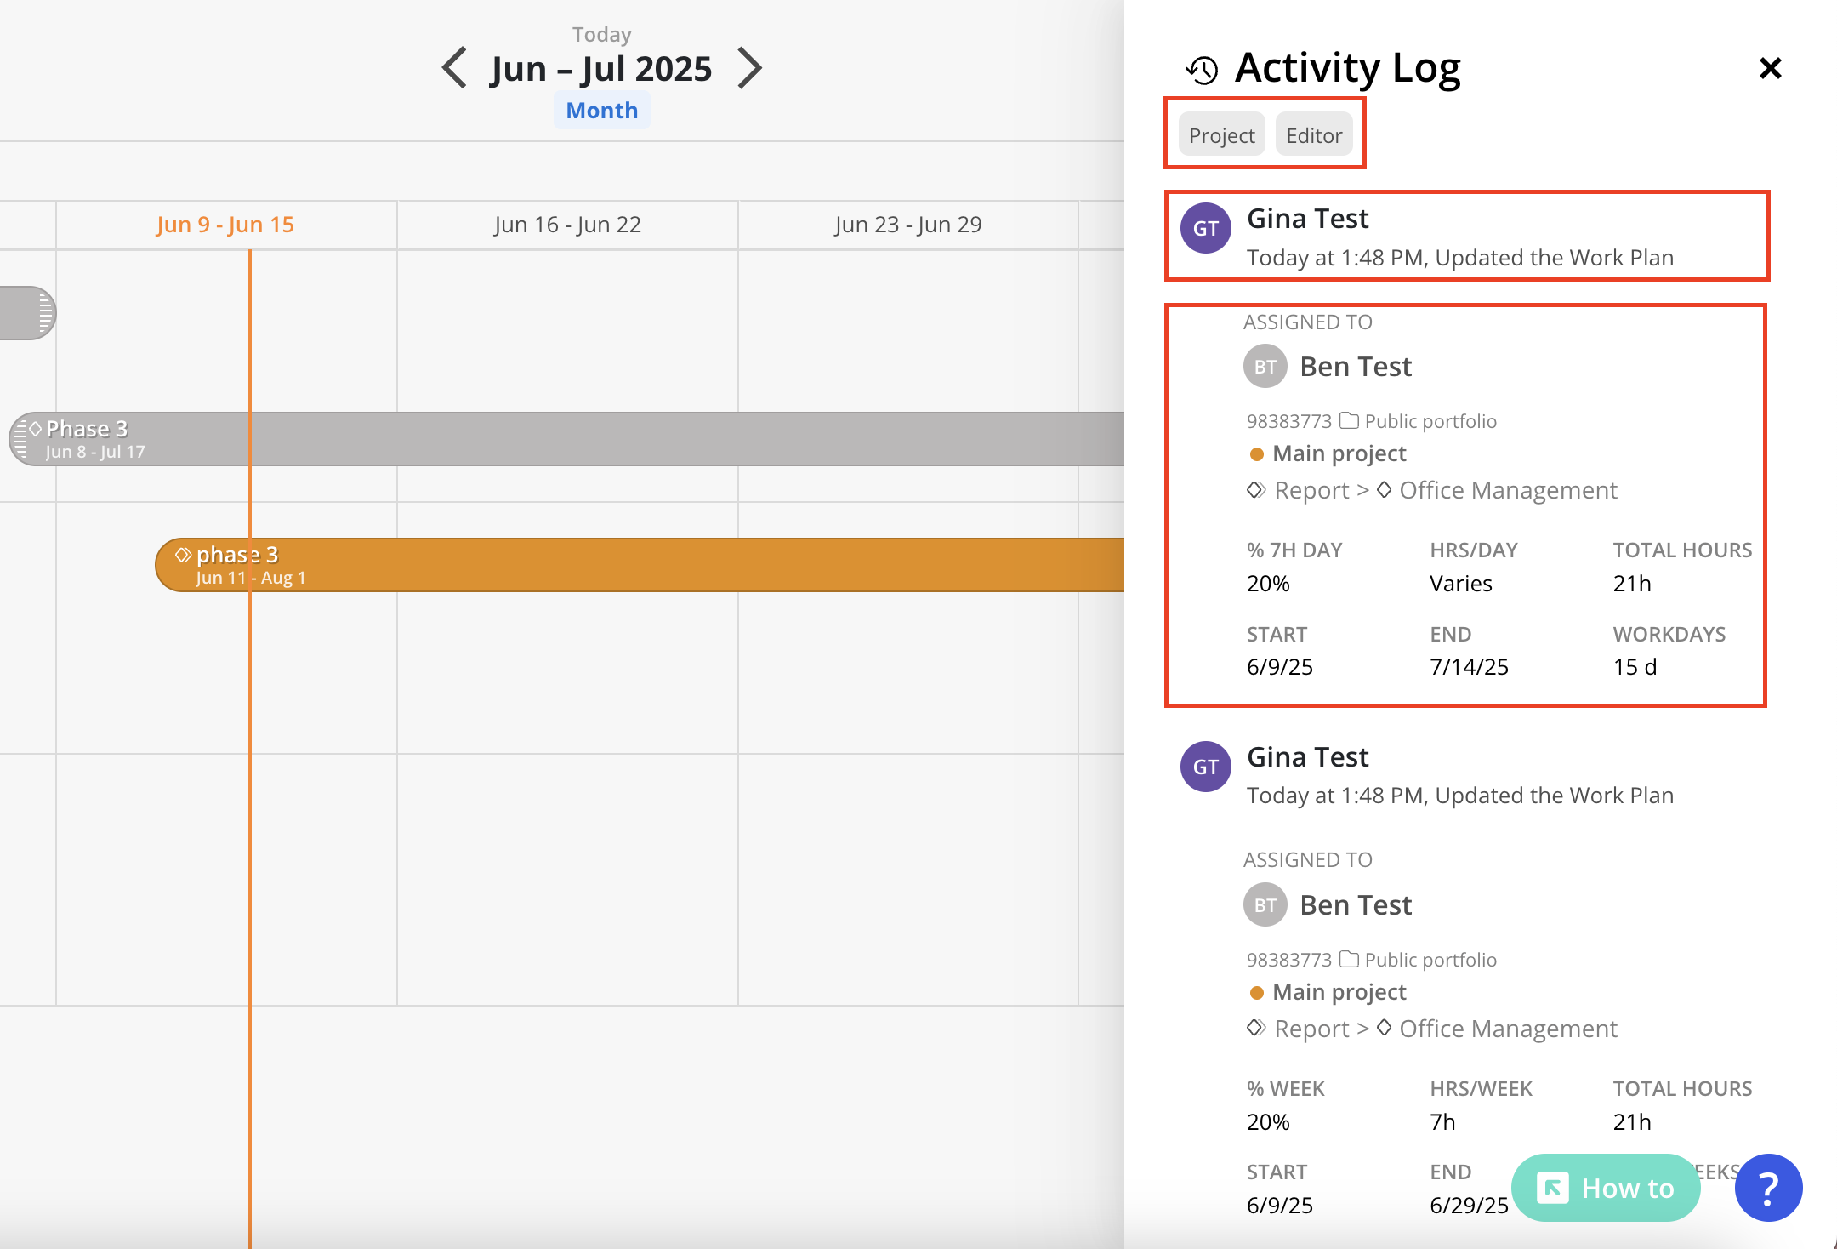The width and height of the screenshot is (1837, 1249).
Task: Open the blue question mark help button
Action: 1768,1188
